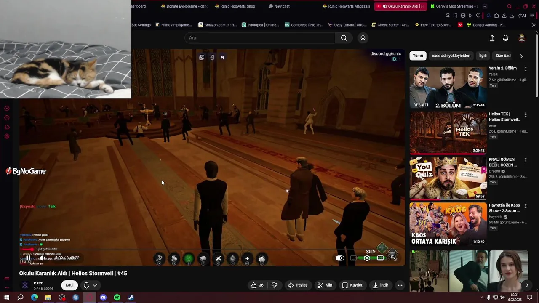Toggle subtitles in the video player
Viewport: 539px width, 303px height.
tap(353, 258)
